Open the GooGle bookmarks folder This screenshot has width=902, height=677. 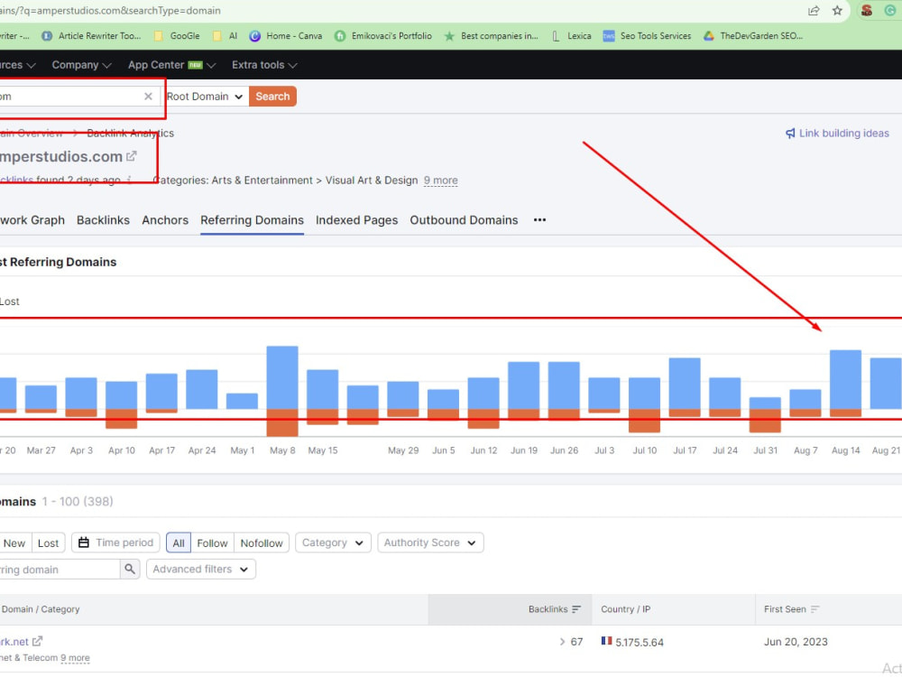pos(177,36)
